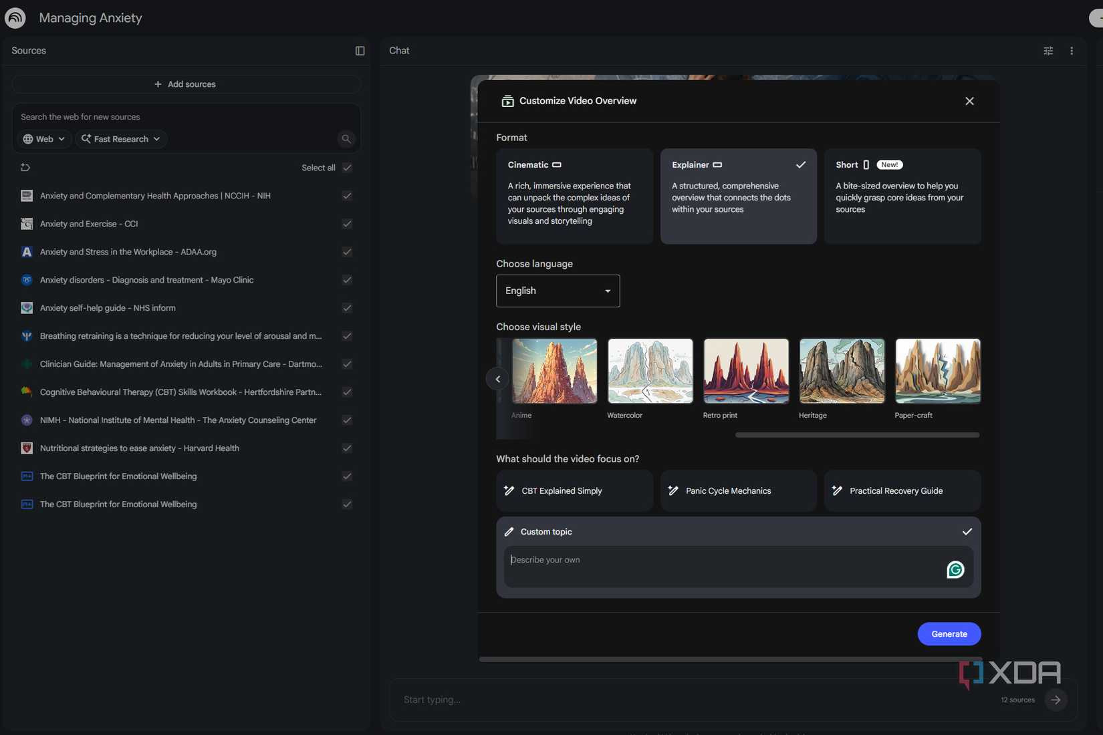The width and height of the screenshot is (1103, 735).
Task: Expand the Web source type dropdown
Action: 44,139
